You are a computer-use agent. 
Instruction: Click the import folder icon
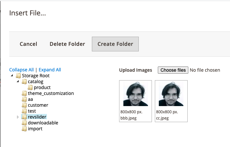coord(24,129)
